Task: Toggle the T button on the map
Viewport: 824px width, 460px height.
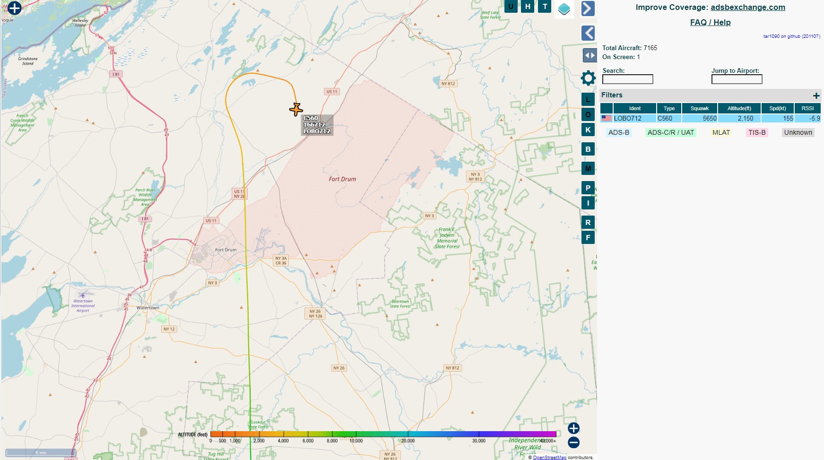Action: [x=545, y=6]
